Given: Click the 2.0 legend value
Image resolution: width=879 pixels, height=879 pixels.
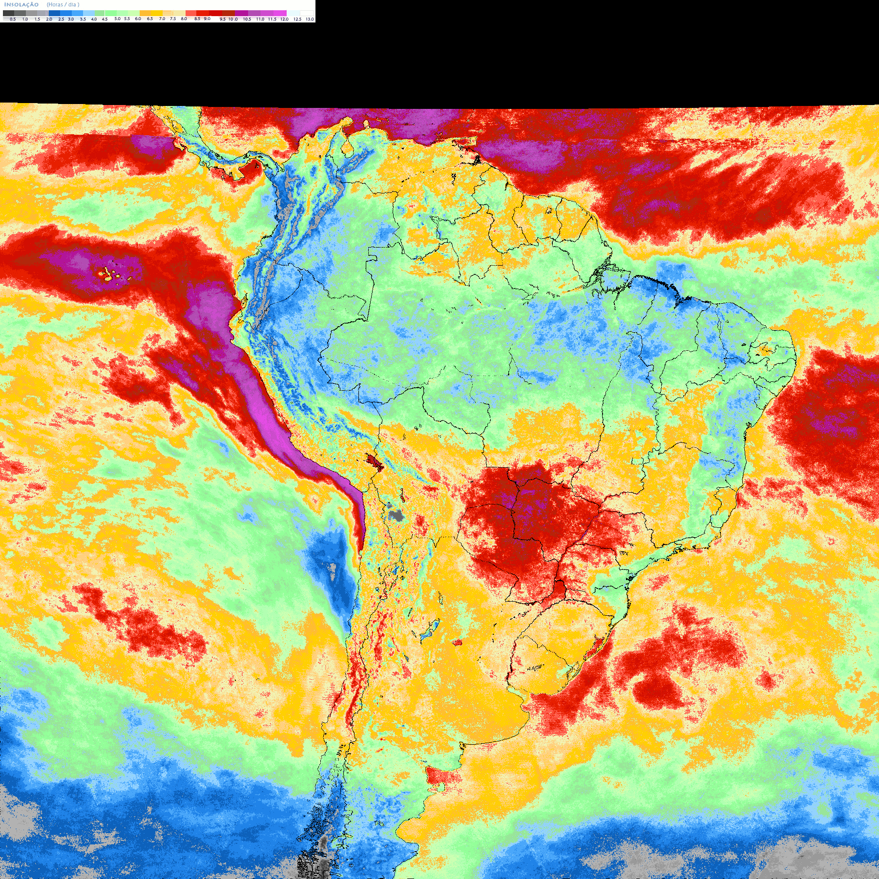Looking at the screenshot, I should tap(49, 19).
